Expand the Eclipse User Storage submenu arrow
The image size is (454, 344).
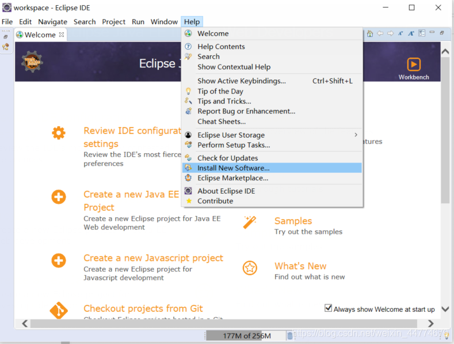click(356, 135)
